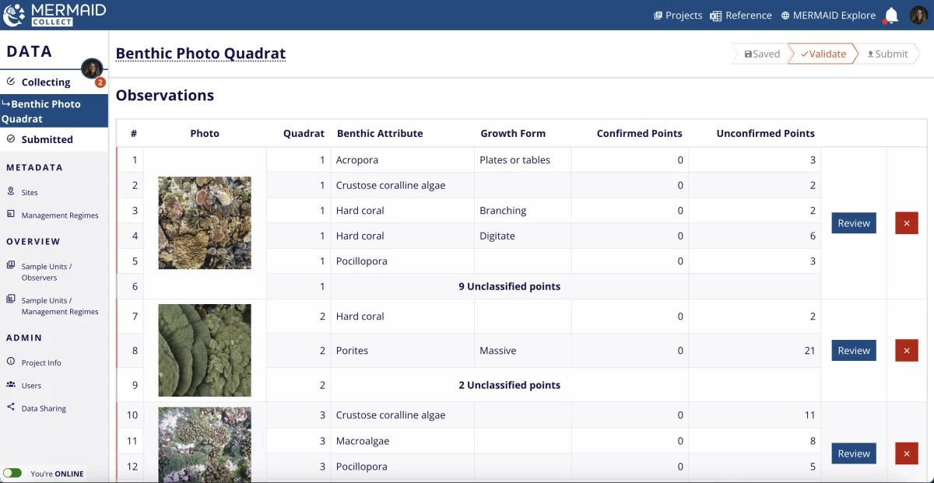Select Benthic Photo Quadrat sidebar item

click(54, 111)
